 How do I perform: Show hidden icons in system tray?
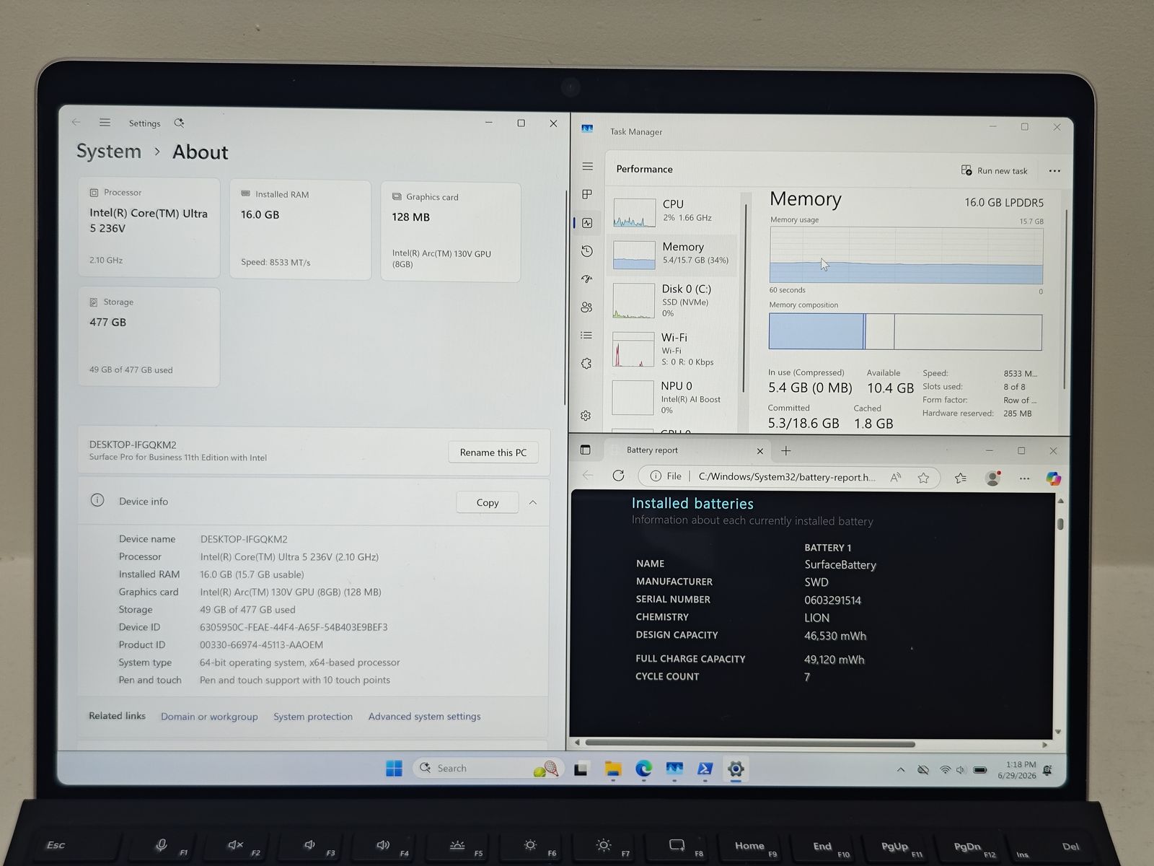tap(901, 770)
